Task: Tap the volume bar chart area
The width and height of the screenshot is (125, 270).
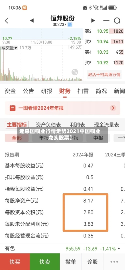Action: [x=41, y=65]
